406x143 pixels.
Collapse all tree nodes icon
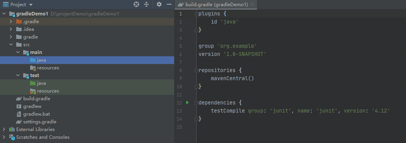point(146,4)
